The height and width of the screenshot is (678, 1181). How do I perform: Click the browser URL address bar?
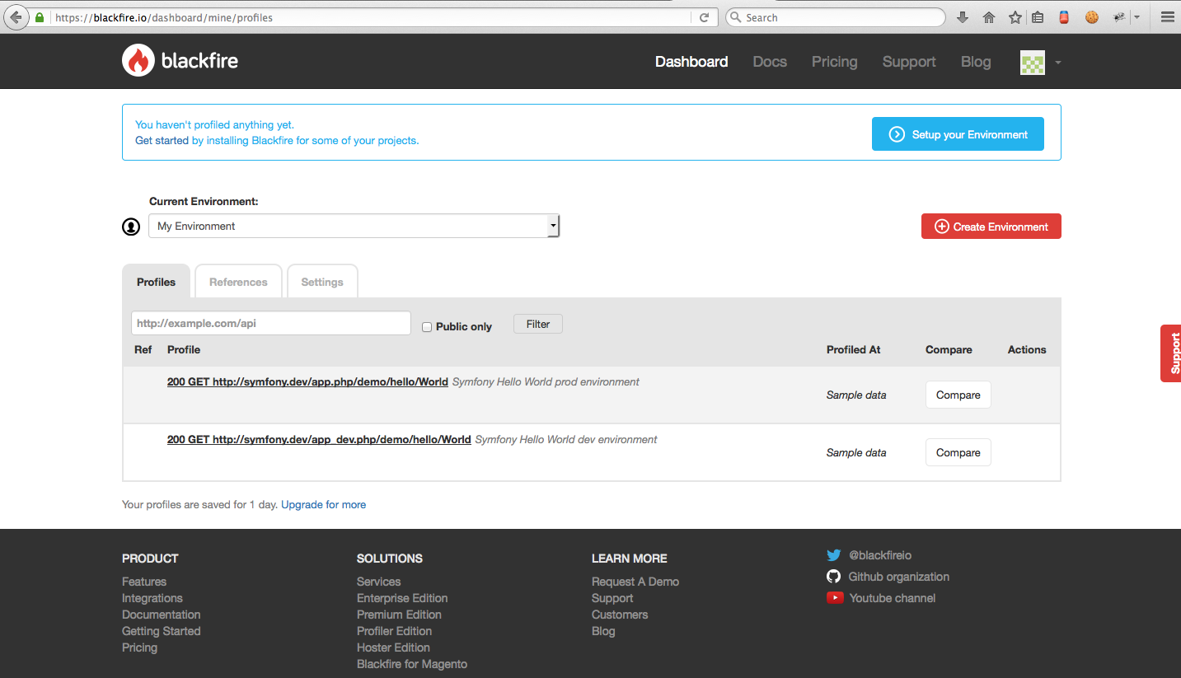371,17
